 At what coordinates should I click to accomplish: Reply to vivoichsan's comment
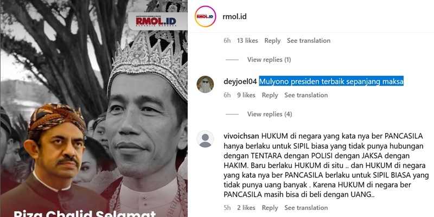click(270, 208)
